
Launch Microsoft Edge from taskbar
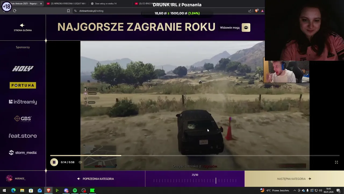pos(13,190)
